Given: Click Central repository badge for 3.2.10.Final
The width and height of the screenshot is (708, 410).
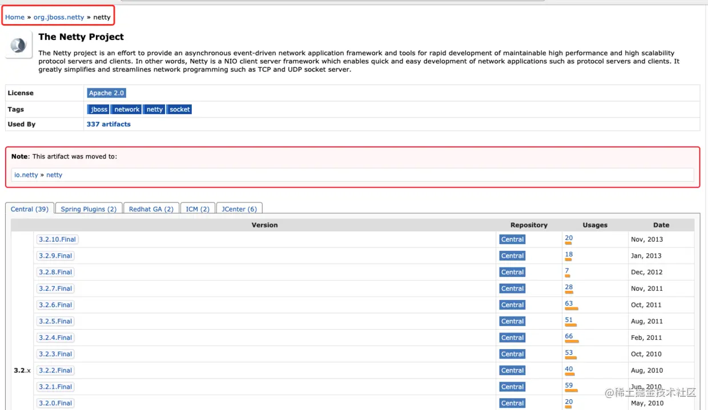Looking at the screenshot, I should [512, 239].
